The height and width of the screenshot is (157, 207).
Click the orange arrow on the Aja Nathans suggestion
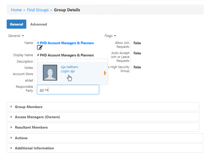click(x=105, y=73)
